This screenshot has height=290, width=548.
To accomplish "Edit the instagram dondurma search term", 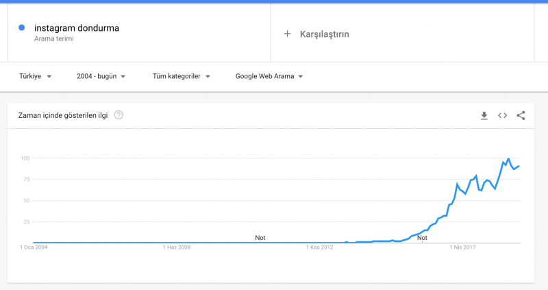I will pos(77,28).
